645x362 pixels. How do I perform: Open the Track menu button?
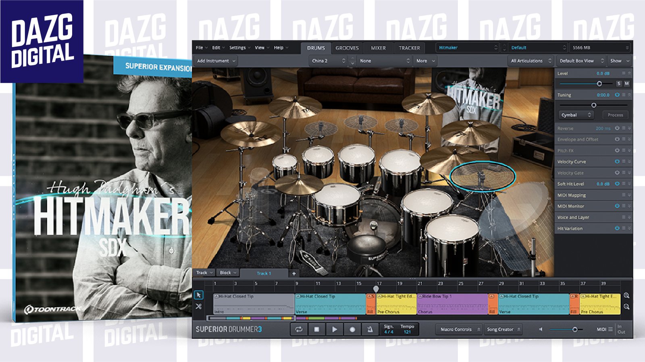204,273
